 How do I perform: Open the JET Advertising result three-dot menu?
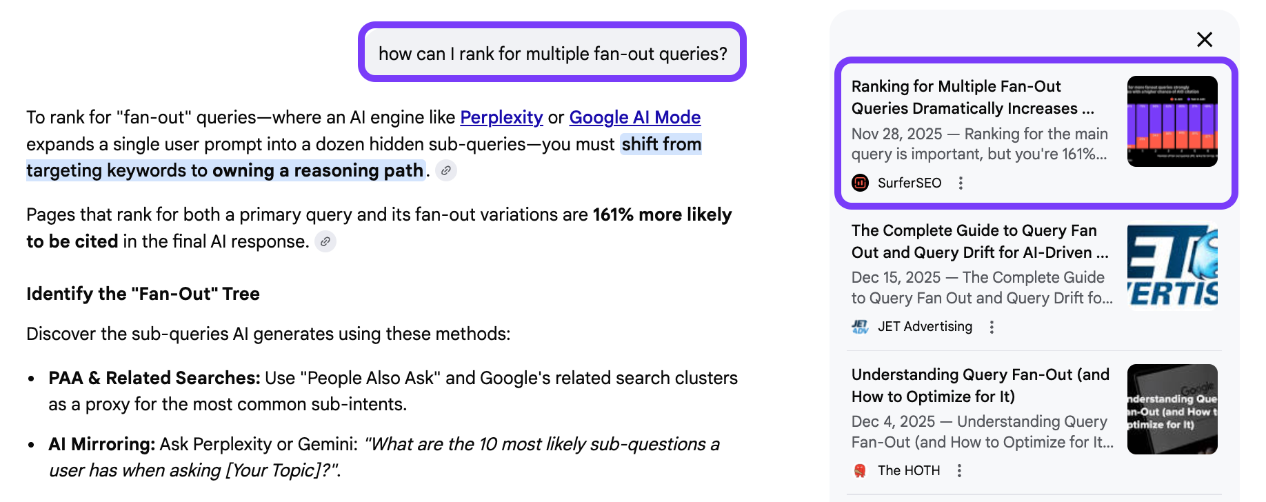click(x=992, y=327)
